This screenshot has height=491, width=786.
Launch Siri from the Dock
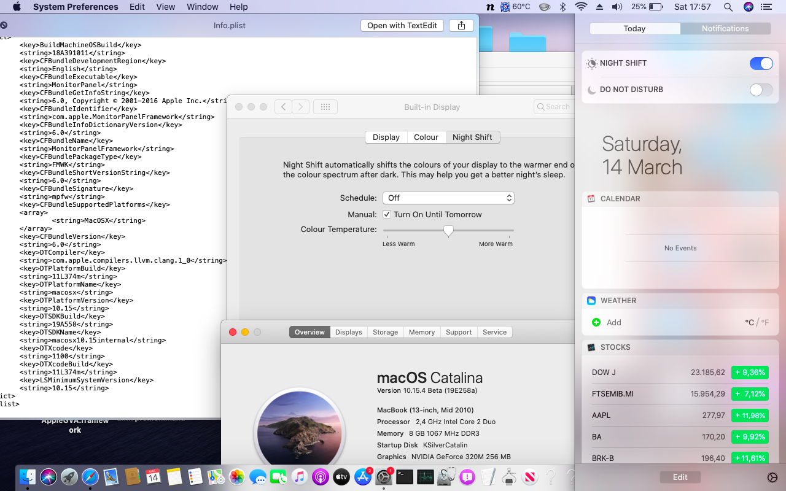click(49, 477)
